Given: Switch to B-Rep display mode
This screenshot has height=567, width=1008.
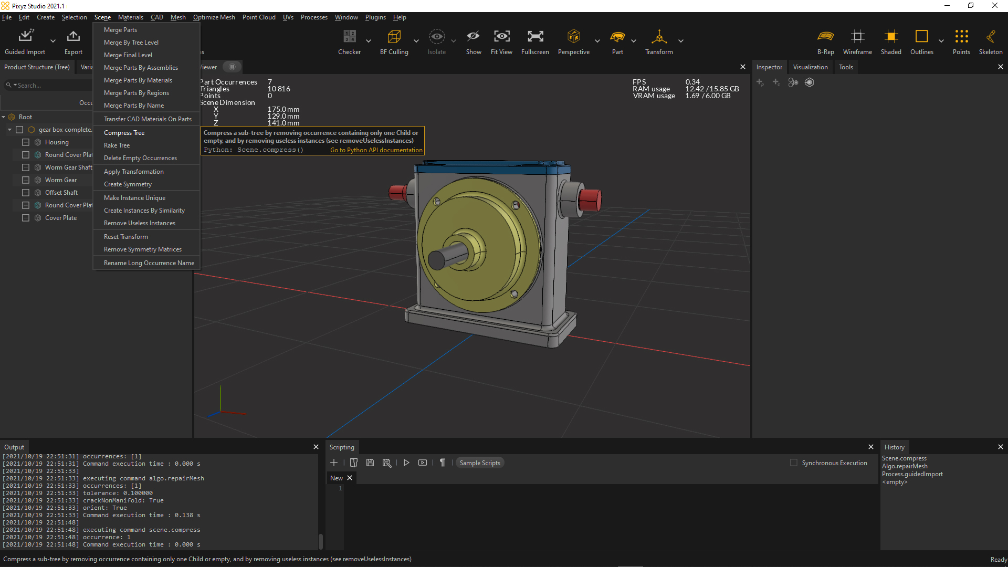Looking at the screenshot, I should pyautogui.click(x=825, y=41).
